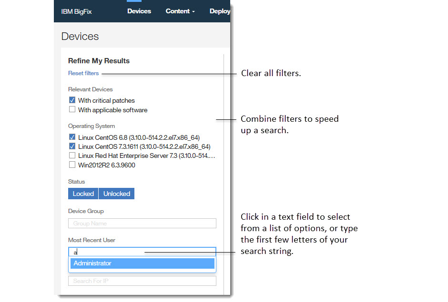Uncheck 'With critical patches' filter

click(72, 100)
